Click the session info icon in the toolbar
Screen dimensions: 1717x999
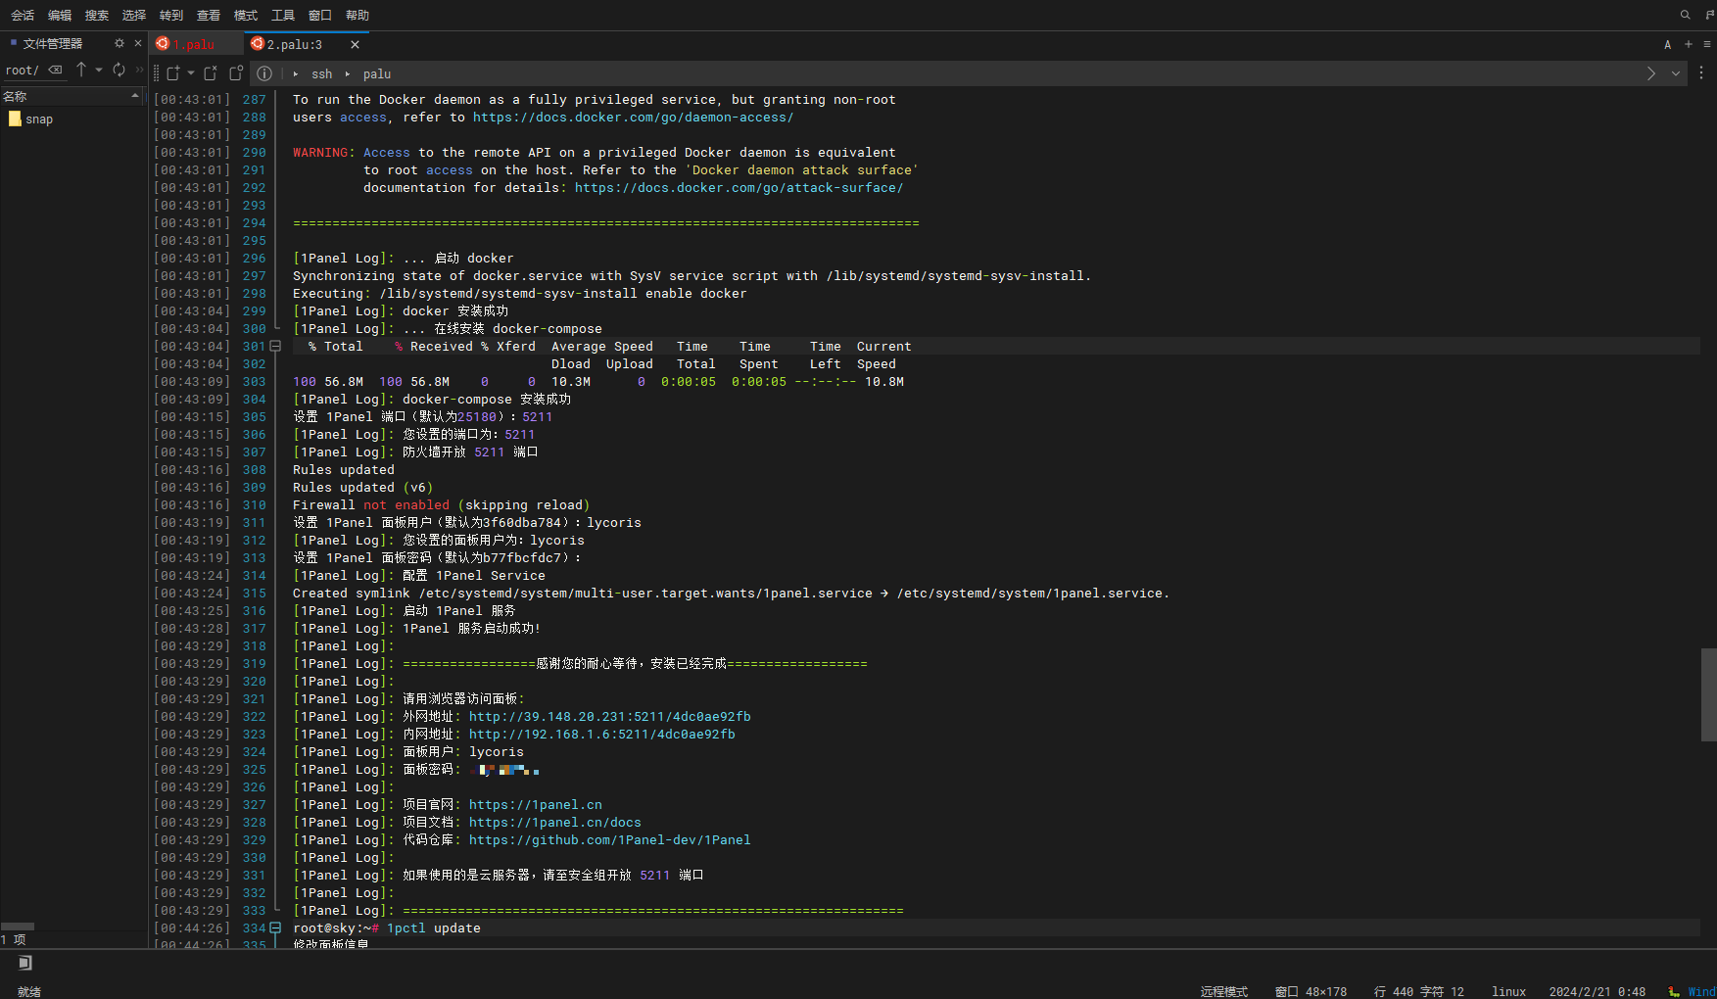click(264, 73)
